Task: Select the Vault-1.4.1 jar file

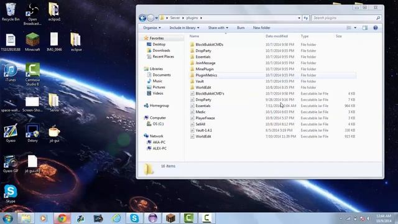Action: (x=203, y=130)
